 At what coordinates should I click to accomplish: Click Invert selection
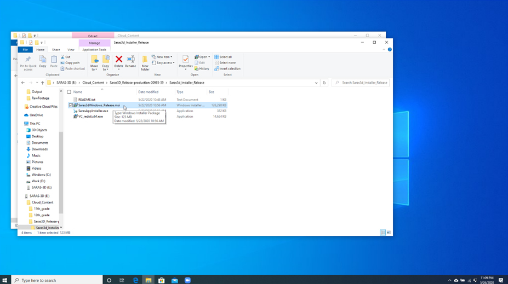[227, 68]
